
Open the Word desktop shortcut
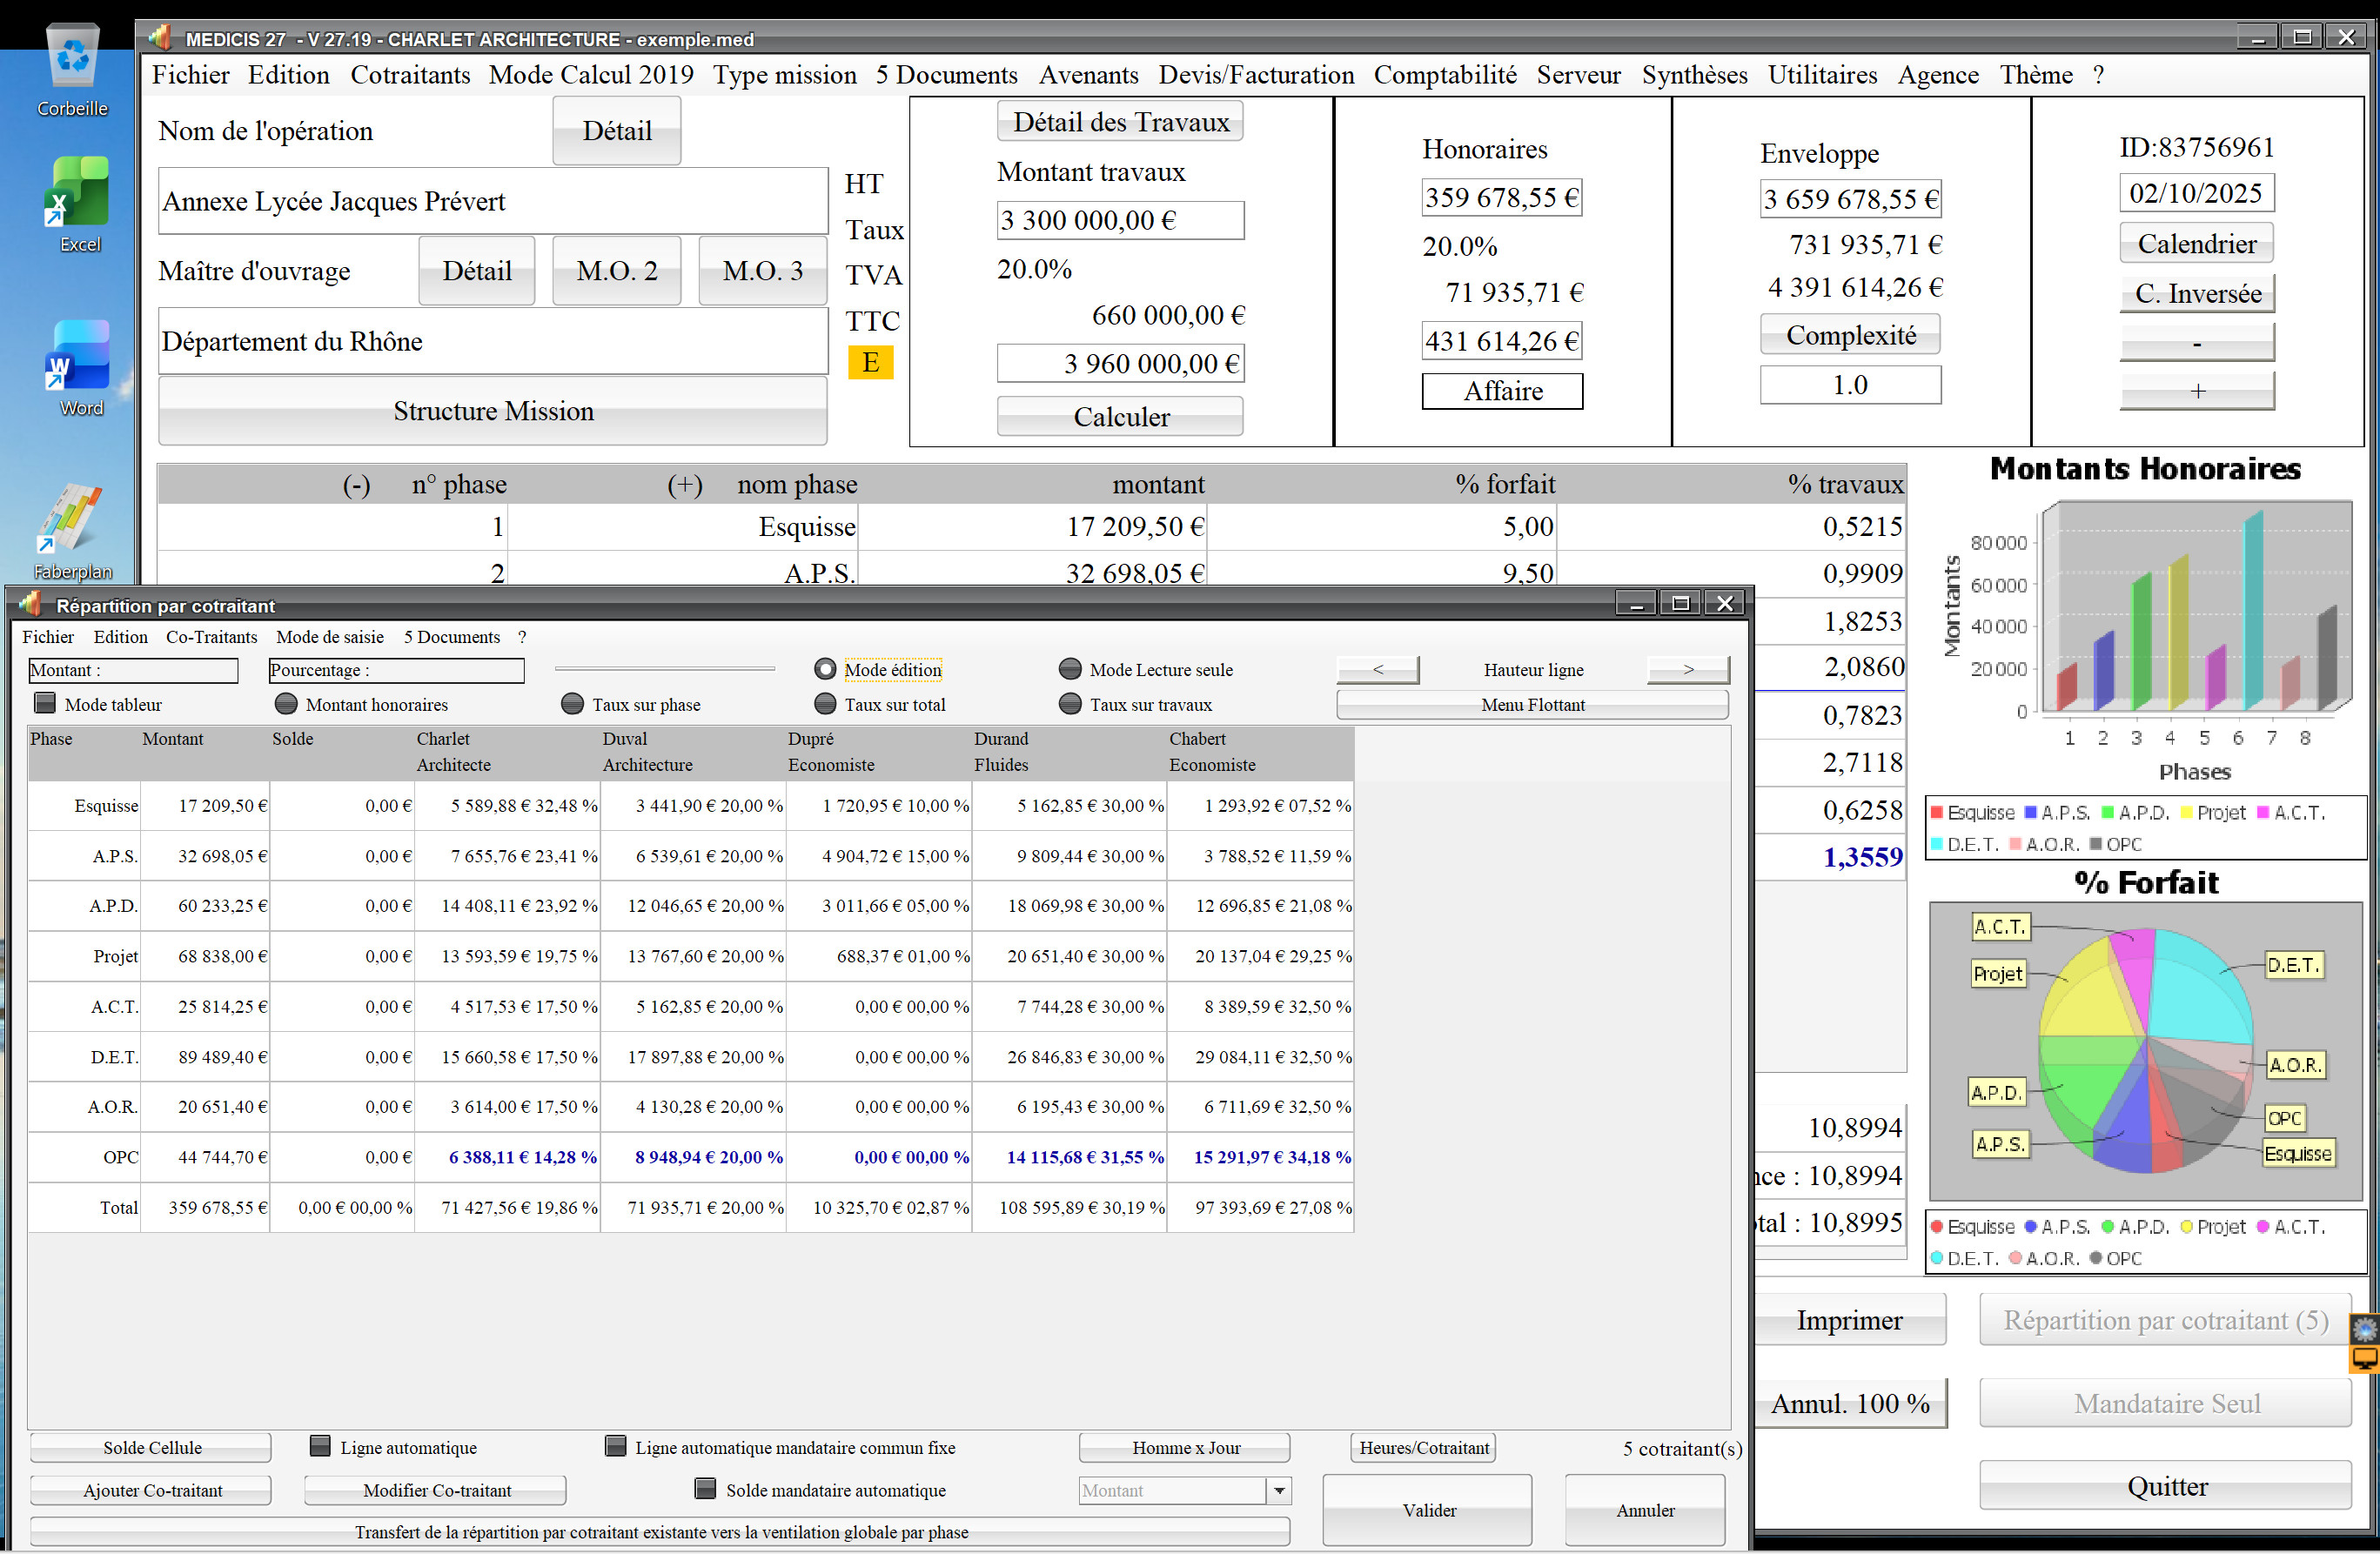point(79,368)
